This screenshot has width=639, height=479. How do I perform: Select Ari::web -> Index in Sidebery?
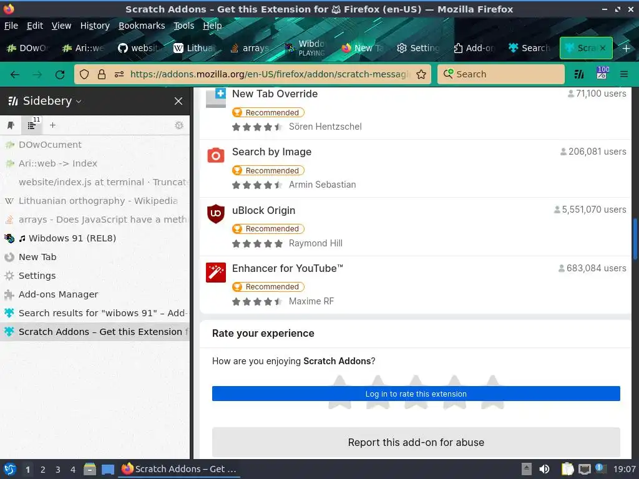(95, 163)
